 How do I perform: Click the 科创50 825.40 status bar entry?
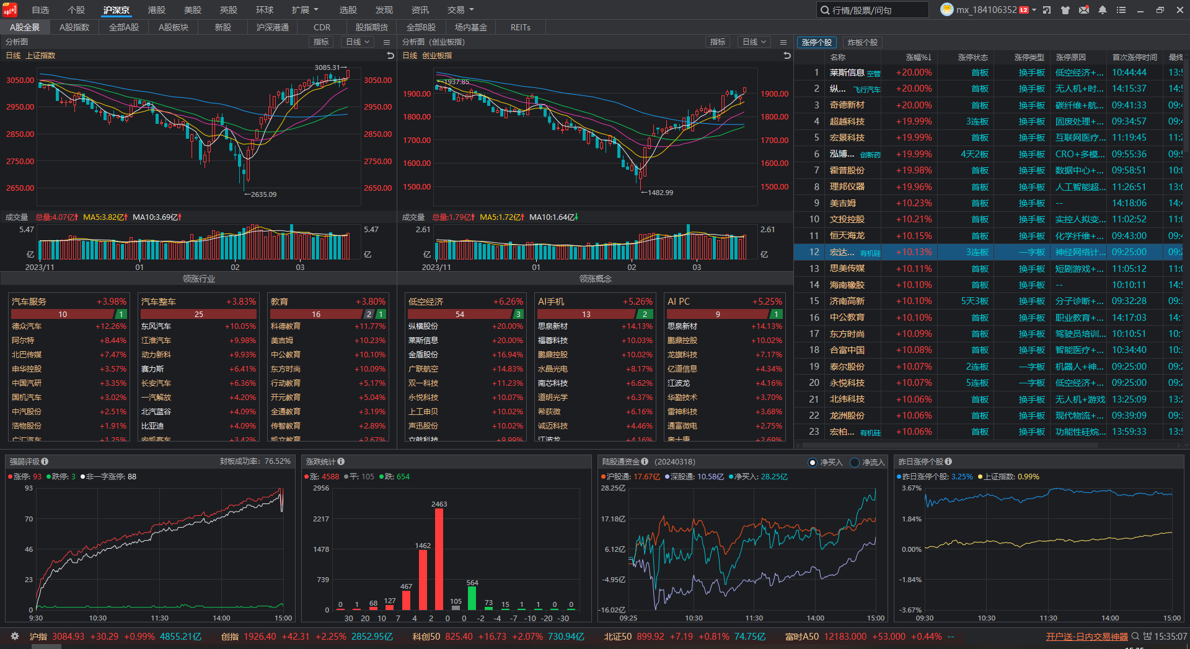tap(498, 637)
